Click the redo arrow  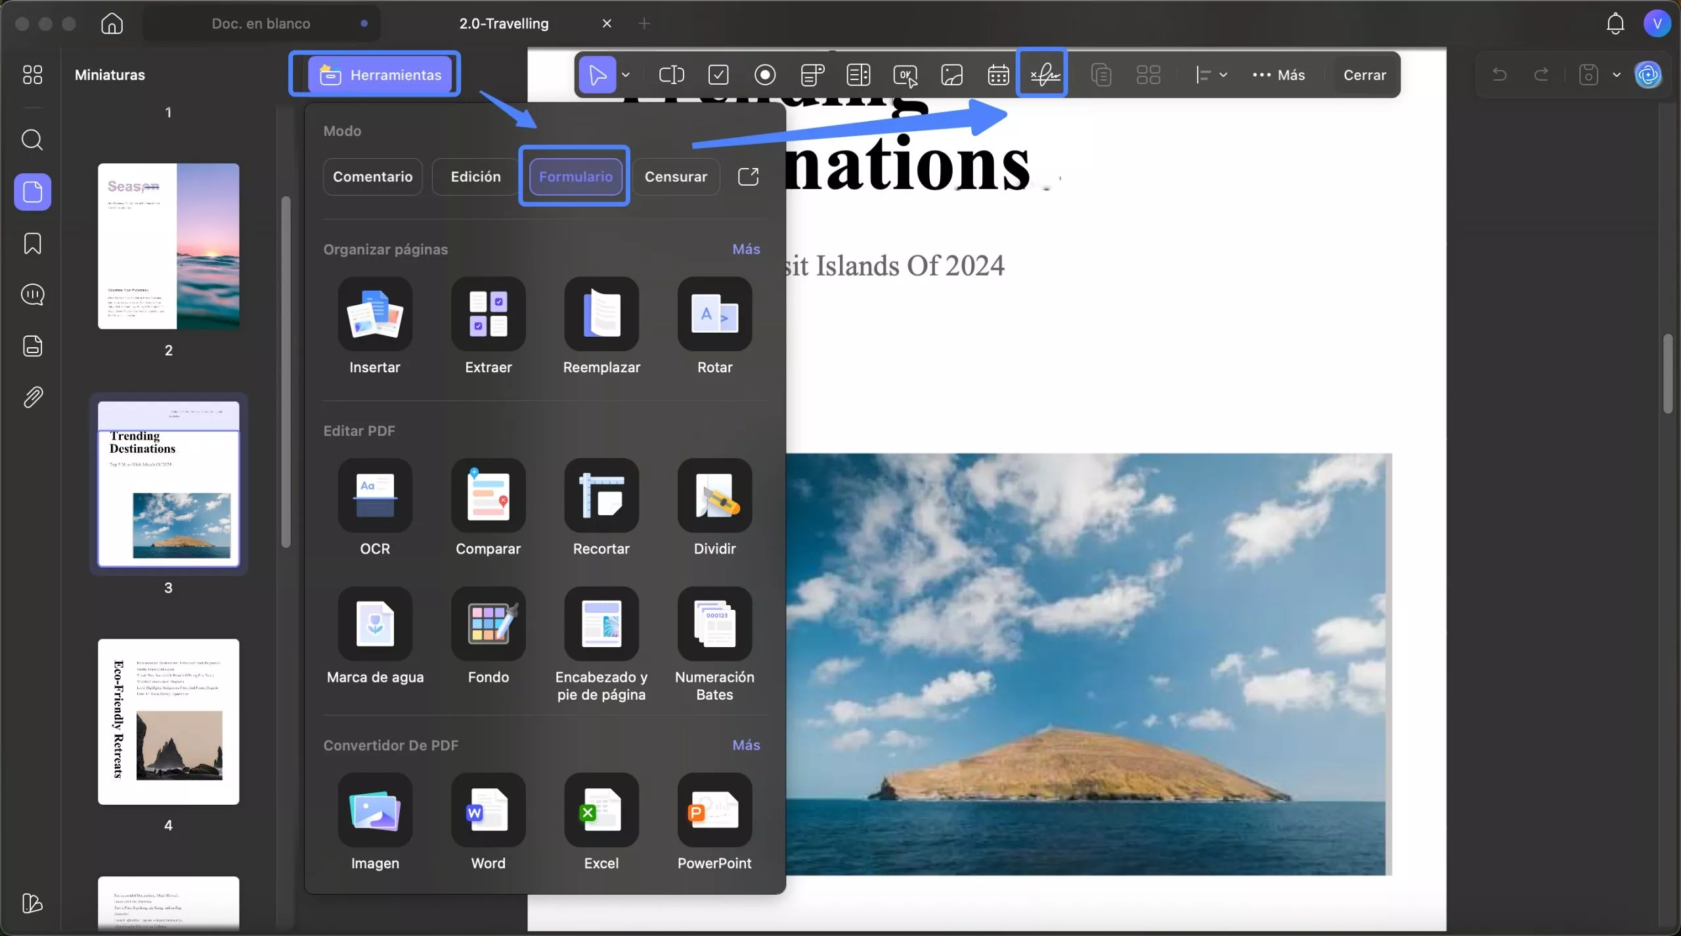[1541, 74]
